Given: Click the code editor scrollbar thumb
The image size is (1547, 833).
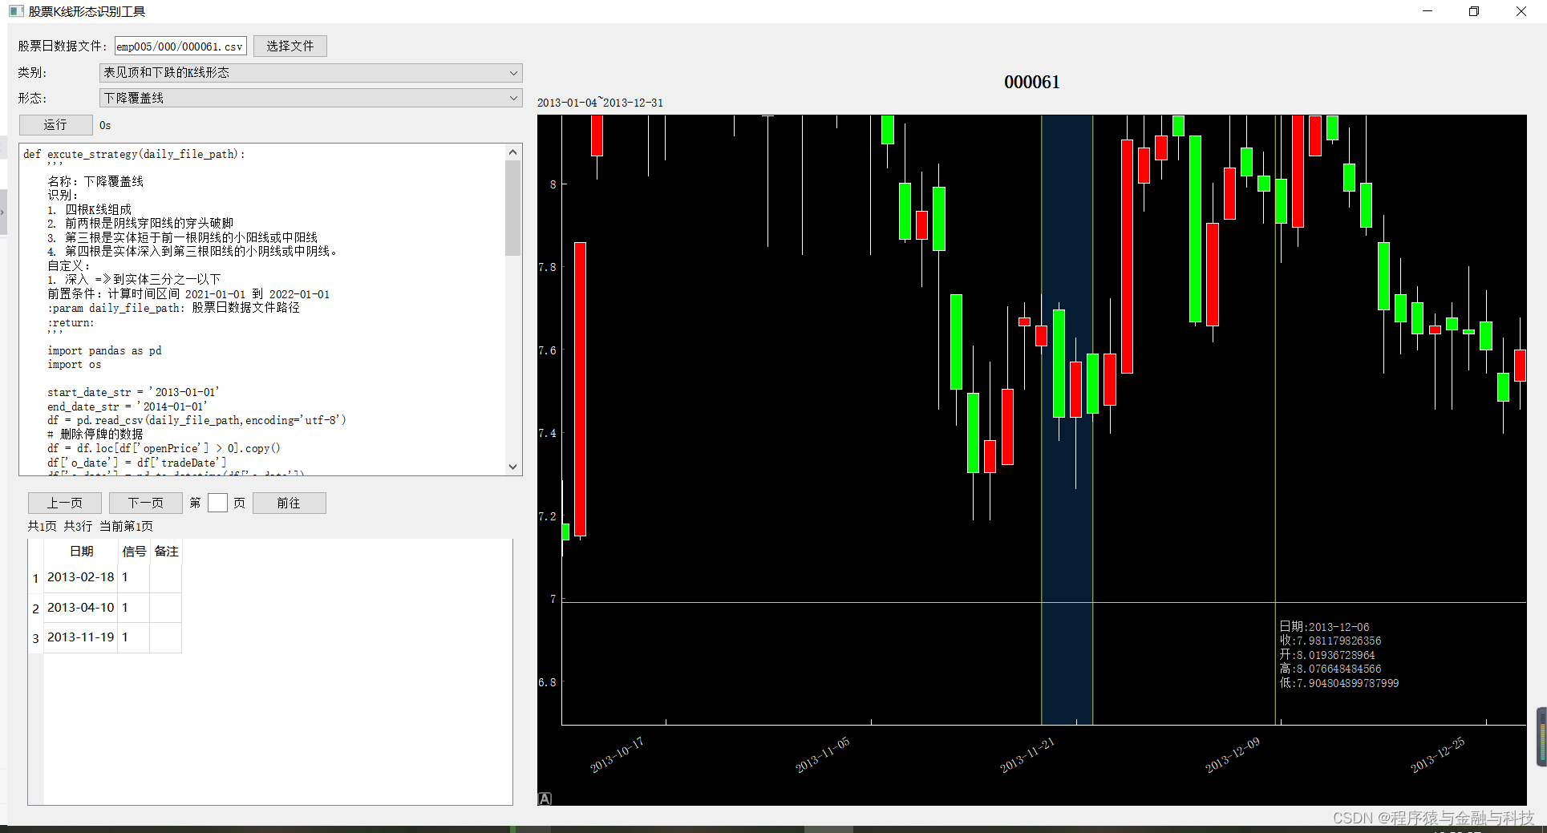Looking at the screenshot, I should (x=513, y=208).
